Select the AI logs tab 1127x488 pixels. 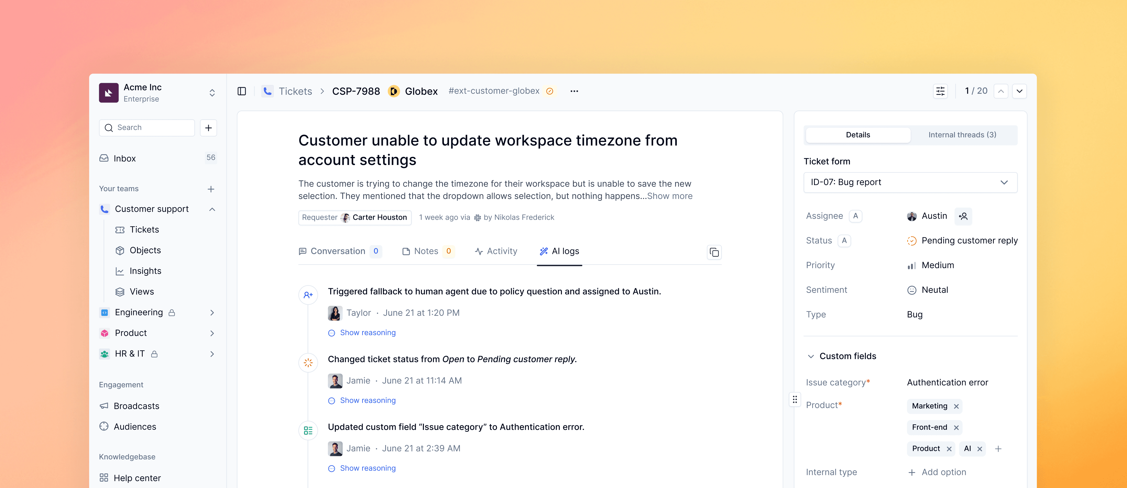coord(559,251)
